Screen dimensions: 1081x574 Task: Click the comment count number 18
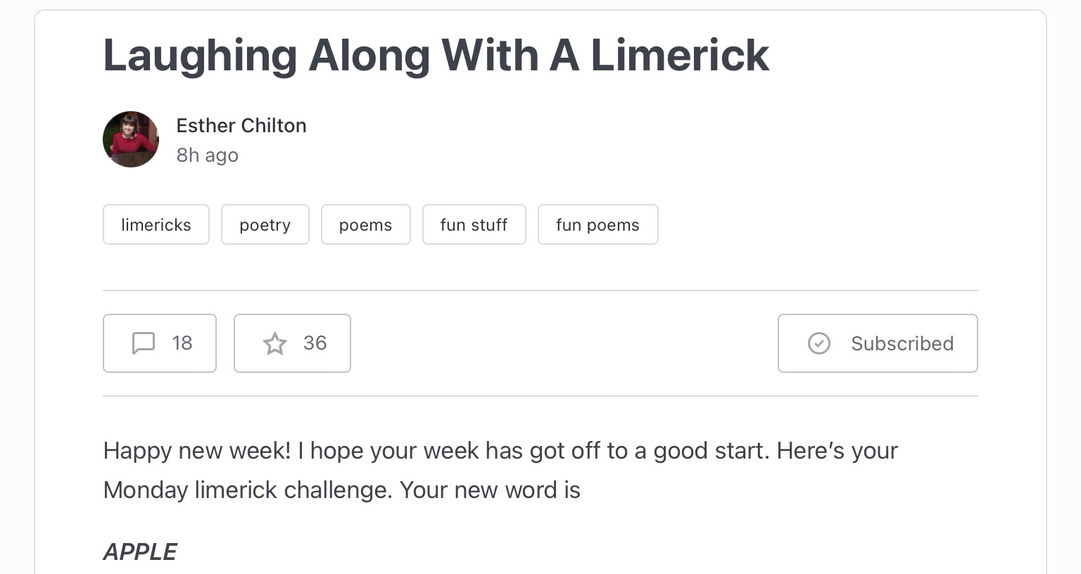coord(182,343)
